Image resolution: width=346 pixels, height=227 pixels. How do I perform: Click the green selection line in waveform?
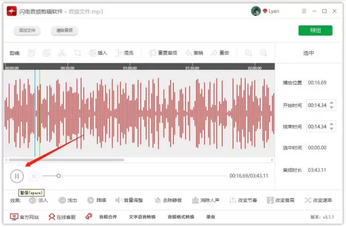pos(40,113)
